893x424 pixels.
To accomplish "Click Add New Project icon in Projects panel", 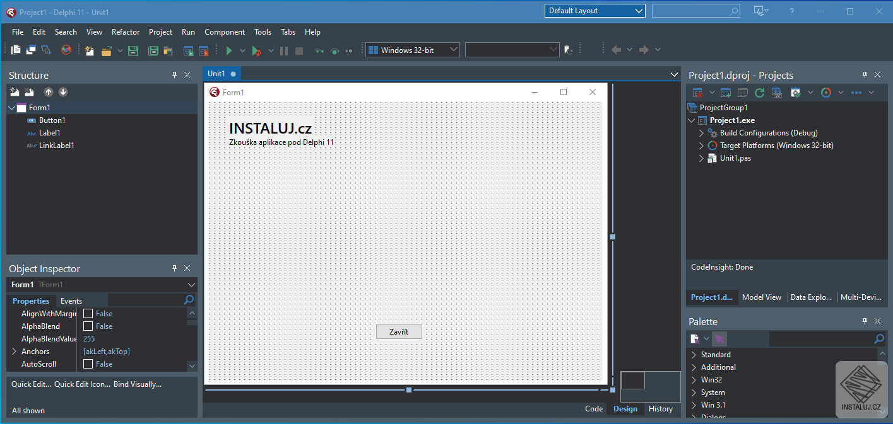I will tap(726, 93).
